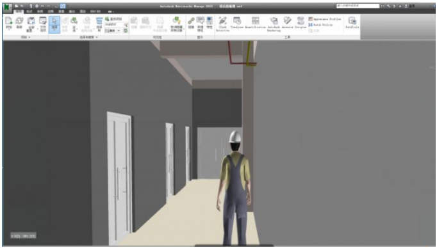
Task: Expand the Select & Search panel dropdown
Action: click(97, 37)
